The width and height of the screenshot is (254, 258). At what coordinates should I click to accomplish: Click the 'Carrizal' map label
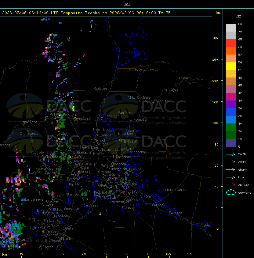pos(90,205)
